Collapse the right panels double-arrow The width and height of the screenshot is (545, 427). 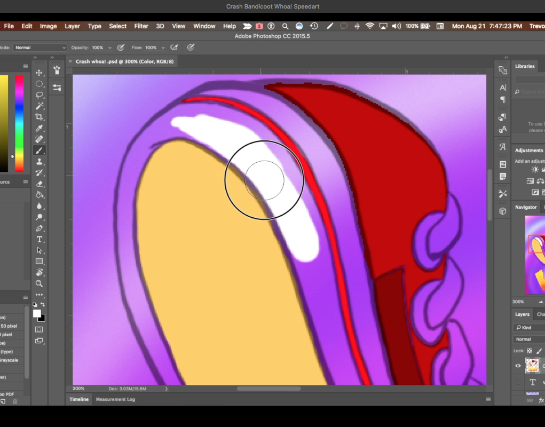tap(506, 57)
